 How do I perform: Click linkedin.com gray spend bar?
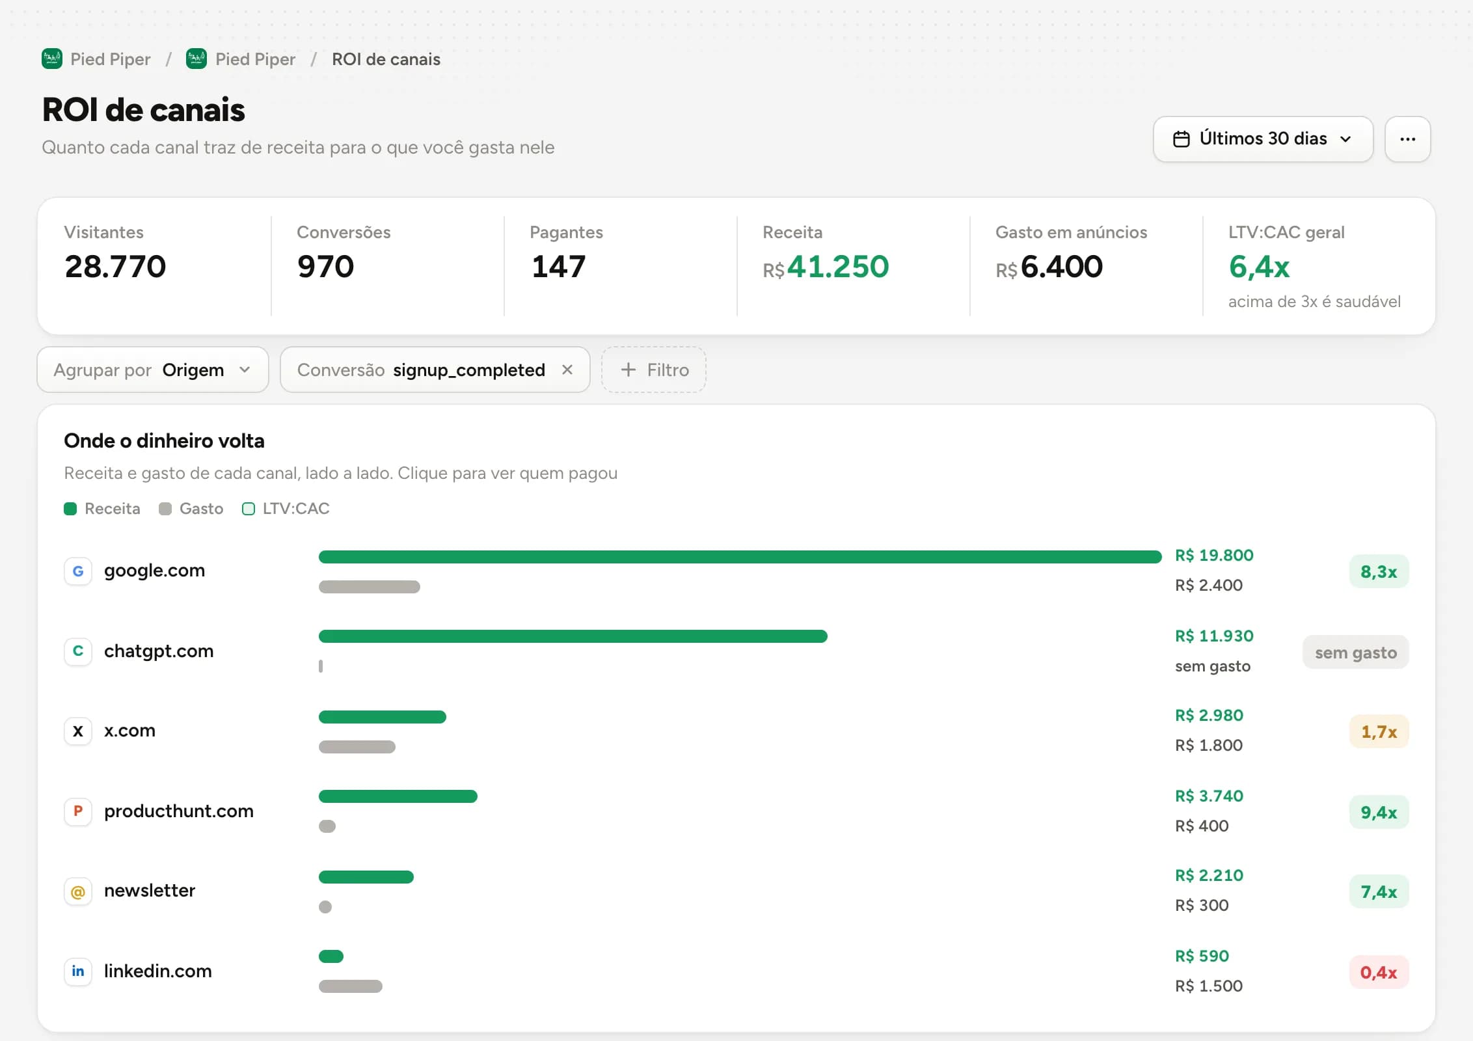(x=351, y=986)
